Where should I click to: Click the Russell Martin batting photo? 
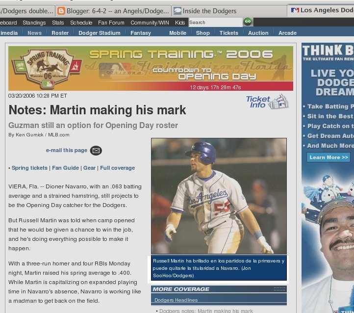[x=219, y=196]
